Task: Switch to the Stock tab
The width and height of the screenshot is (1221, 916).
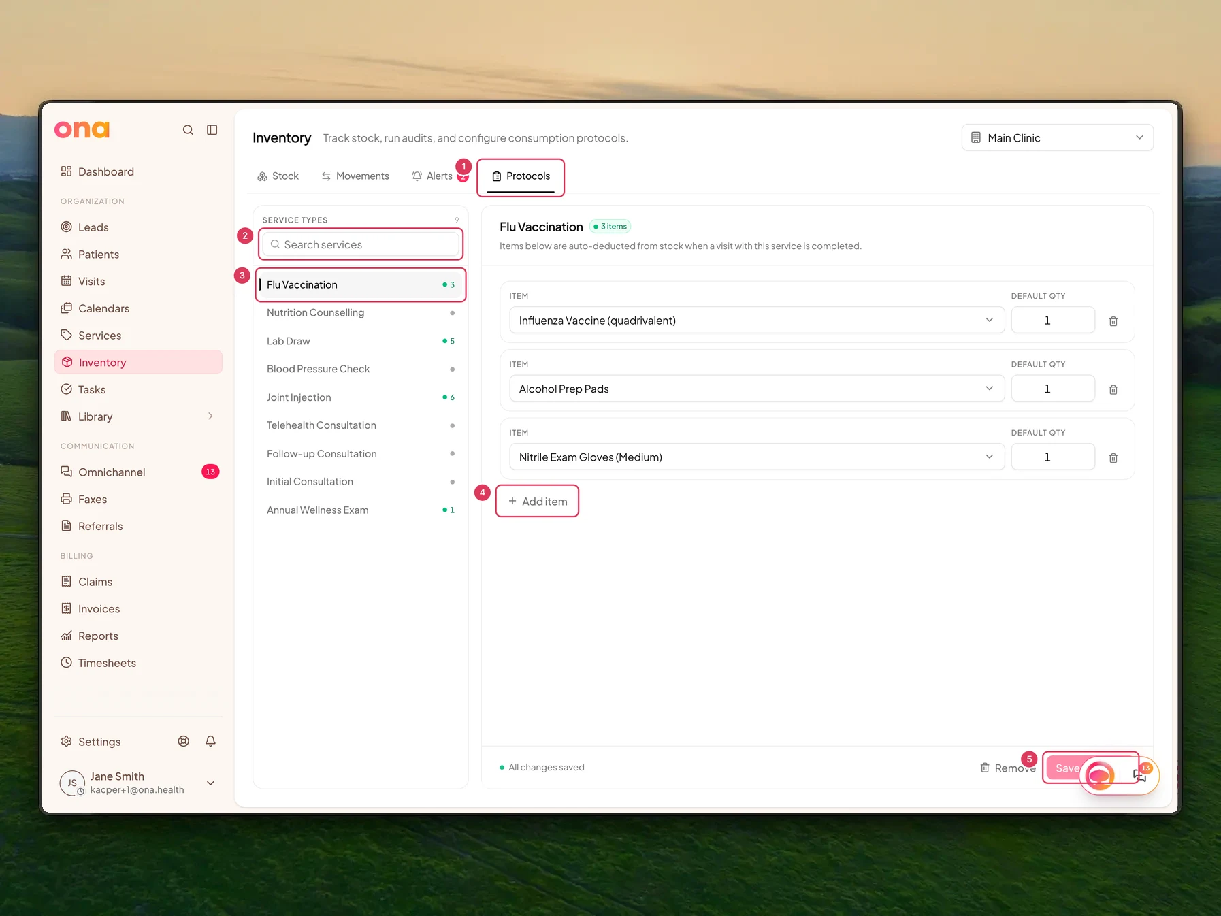Action: pyautogui.click(x=278, y=176)
